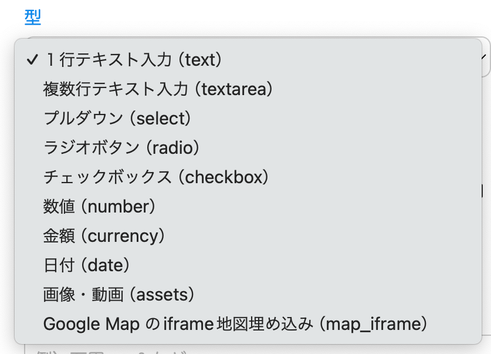Select 金額 (currency) in the list

104,235
